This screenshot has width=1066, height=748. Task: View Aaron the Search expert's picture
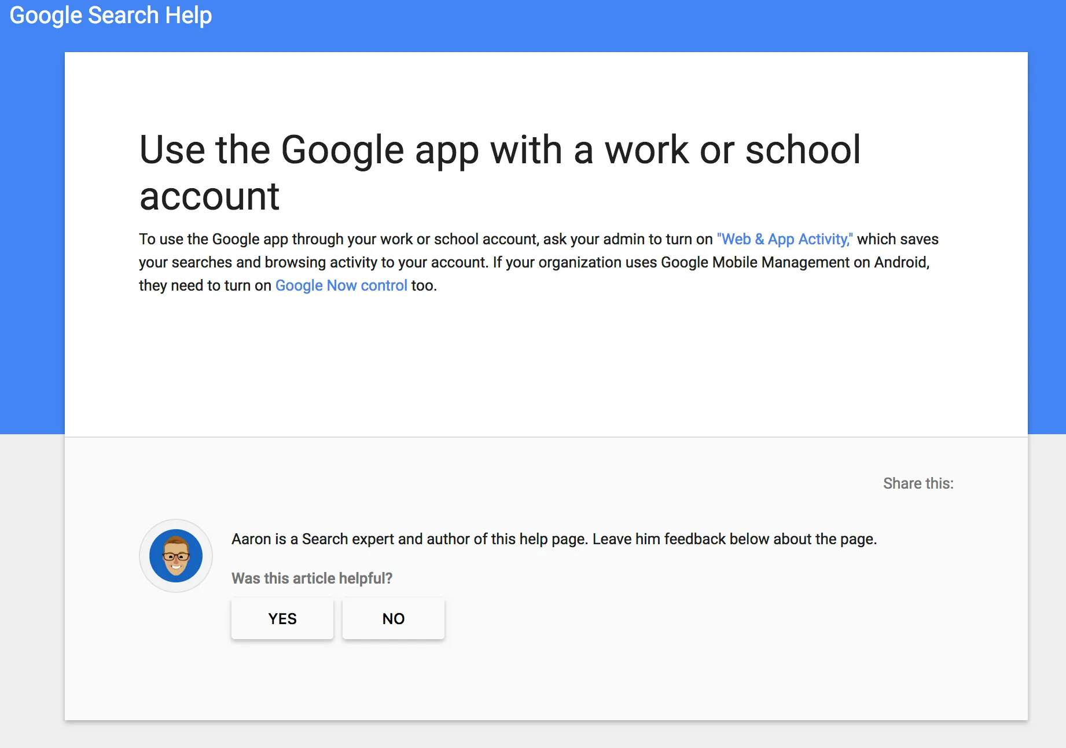click(175, 555)
